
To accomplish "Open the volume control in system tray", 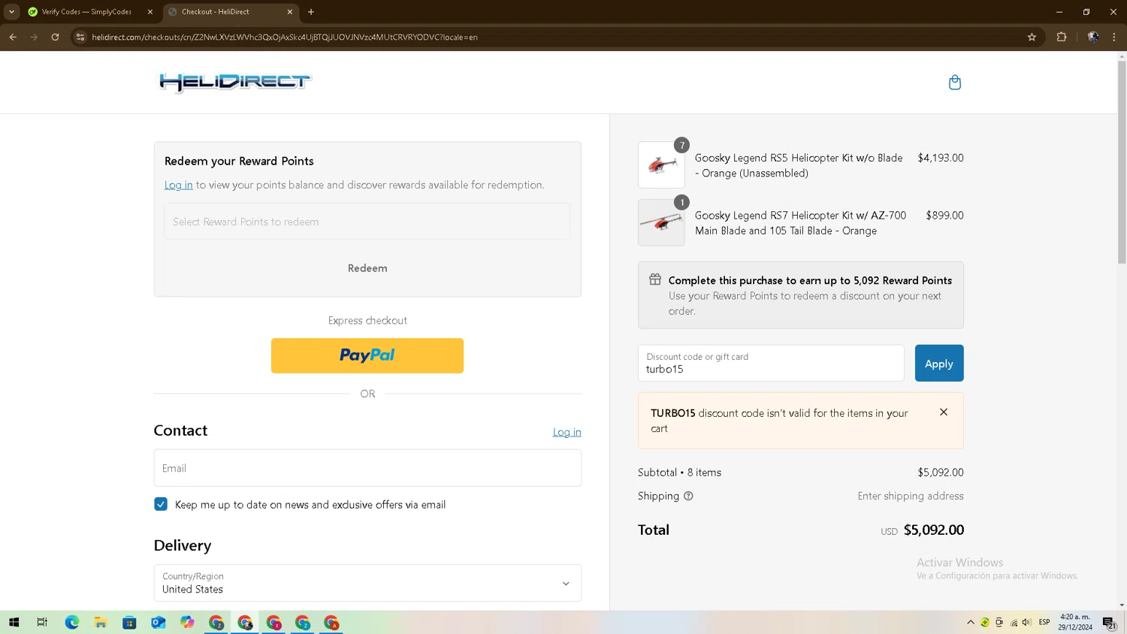I will coord(1027,623).
